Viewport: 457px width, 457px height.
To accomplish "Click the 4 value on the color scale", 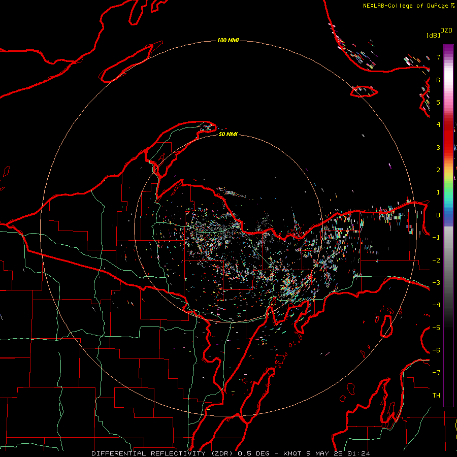I will pos(438,125).
